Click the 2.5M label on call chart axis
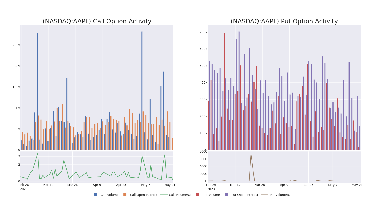The height and width of the screenshot is (203, 381). pyautogui.click(x=16, y=45)
